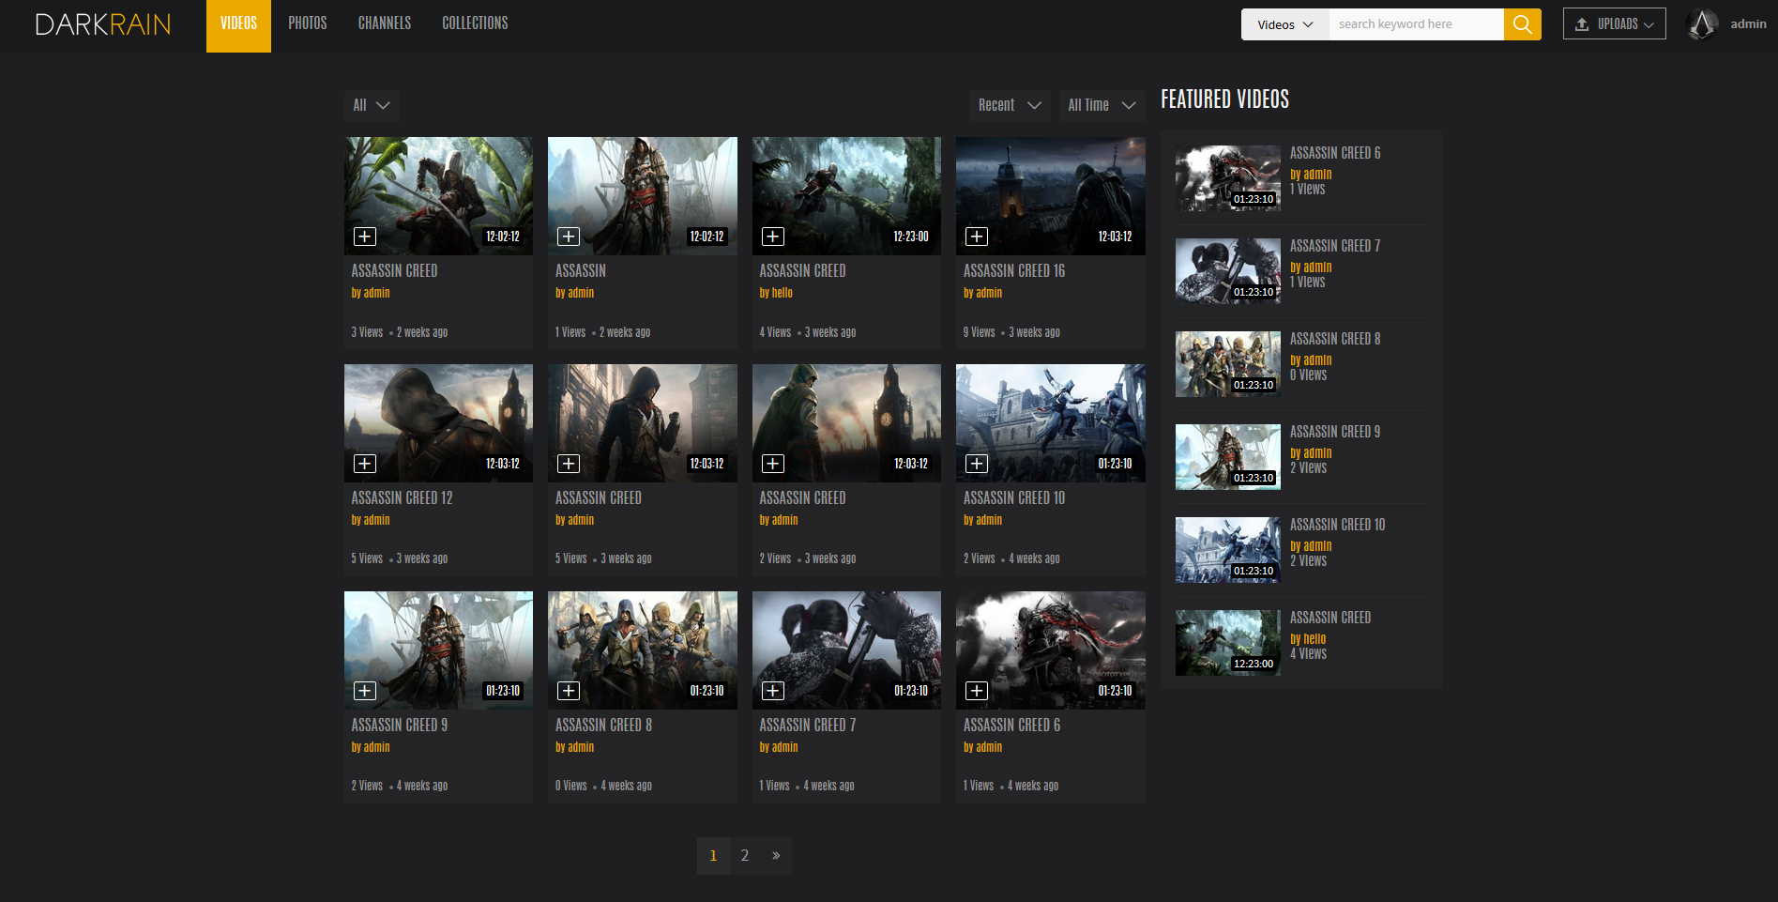Open featured 'ASSASSIN CREED 7' title in sidebar
Screen dimensions: 1778x902
tap(1334, 246)
